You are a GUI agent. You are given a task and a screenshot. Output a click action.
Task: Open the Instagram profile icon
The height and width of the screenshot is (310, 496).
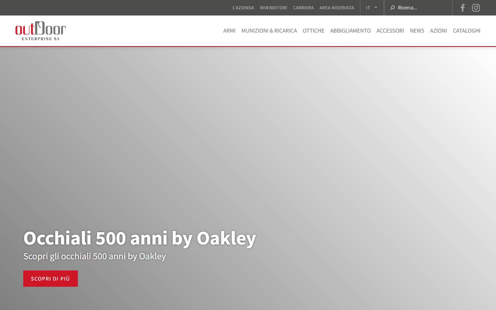tap(476, 8)
